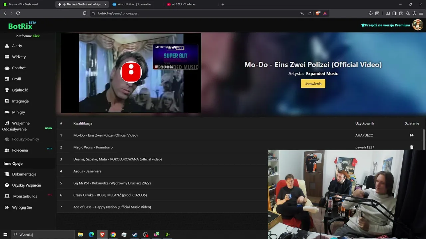Viewport: 426px width, 239px height.
Task: Click the Brave Rewards triangle icon
Action: coord(325,13)
